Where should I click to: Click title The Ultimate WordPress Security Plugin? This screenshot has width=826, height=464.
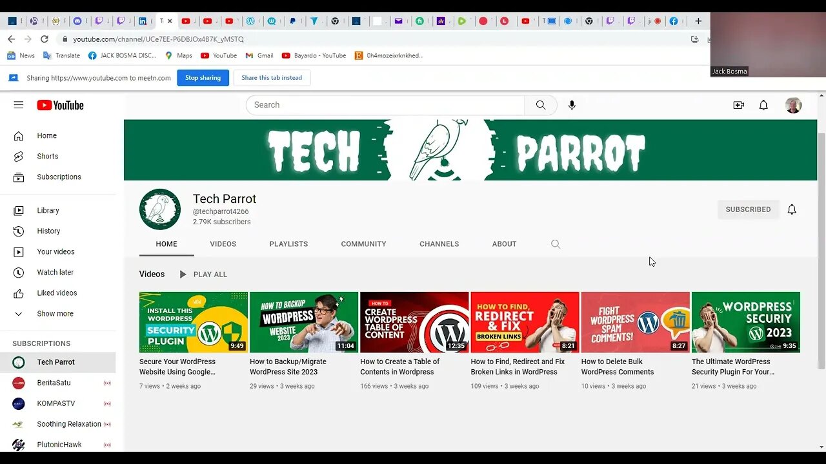[x=733, y=367]
